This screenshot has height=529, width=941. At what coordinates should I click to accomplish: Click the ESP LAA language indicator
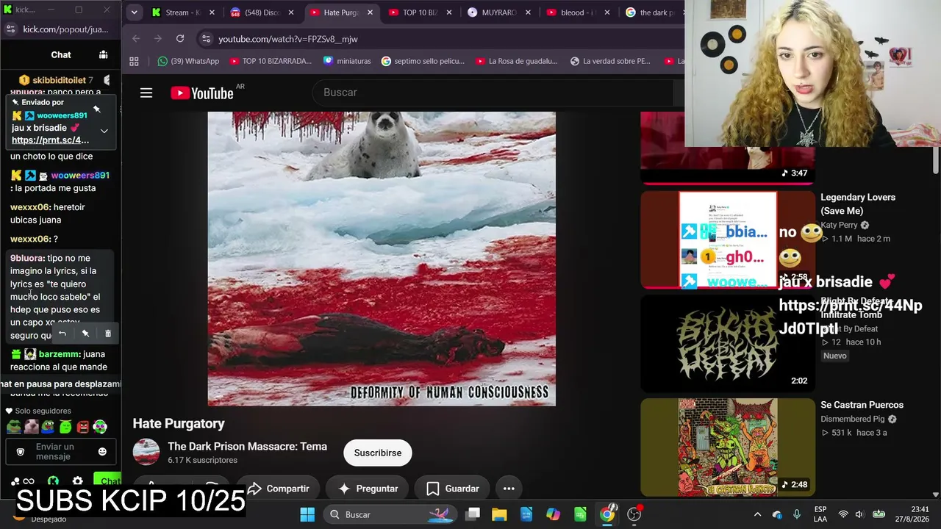(x=820, y=514)
